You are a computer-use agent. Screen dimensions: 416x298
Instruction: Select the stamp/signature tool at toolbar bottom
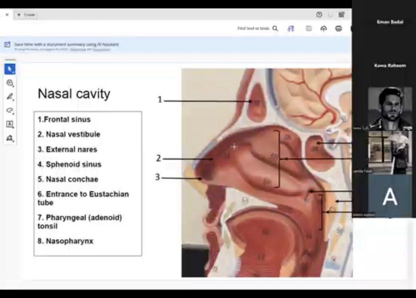point(10,138)
